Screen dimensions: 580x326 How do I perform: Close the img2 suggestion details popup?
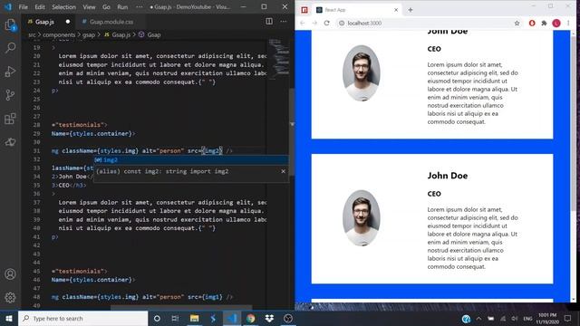(283, 171)
